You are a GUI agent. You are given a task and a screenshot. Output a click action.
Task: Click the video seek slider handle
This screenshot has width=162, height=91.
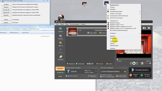[117, 59]
